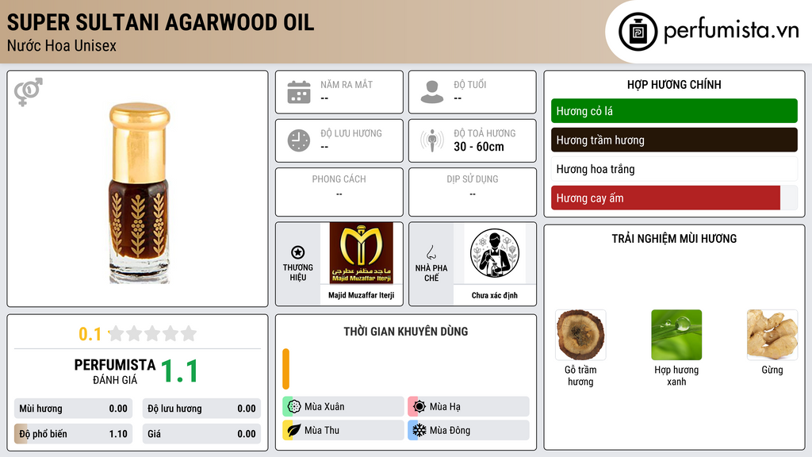Click the Chưa xác định perfumer label
Image resolution: width=812 pixels, height=457 pixels.
coord(495,295)
